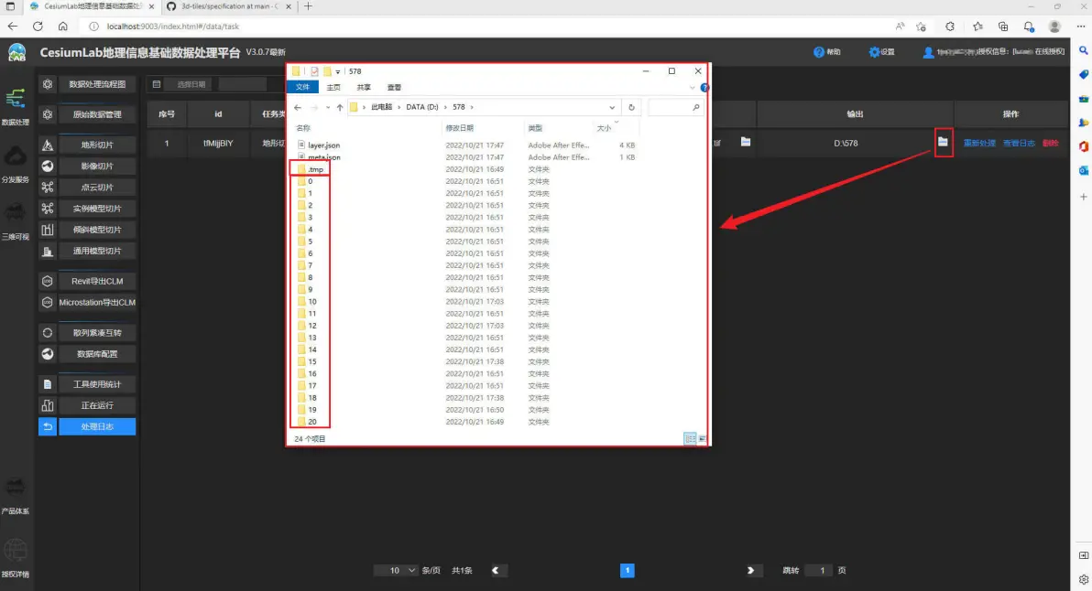Viewport: 1092px width, 591px height.
Task: Open the 授权详情 sidebar section icon
Action: (16, 551)
